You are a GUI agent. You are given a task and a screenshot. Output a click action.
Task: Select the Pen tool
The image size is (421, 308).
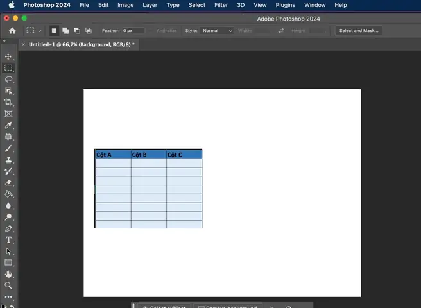[8, 228]
